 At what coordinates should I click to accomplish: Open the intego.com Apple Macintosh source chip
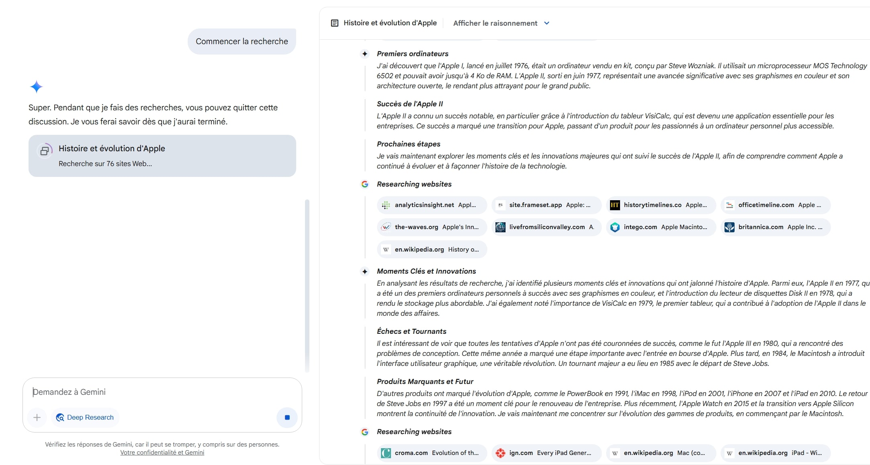[661, 227]
